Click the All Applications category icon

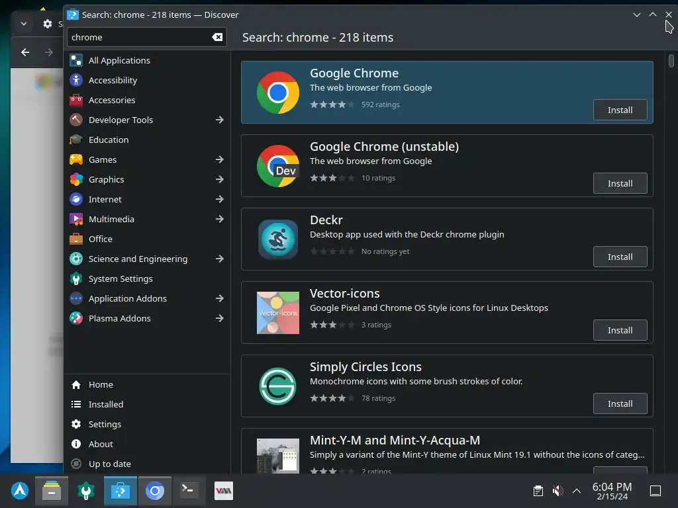click(x=76, y=60)
